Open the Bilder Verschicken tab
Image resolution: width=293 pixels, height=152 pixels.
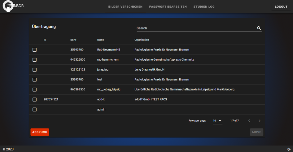[125, 7]
